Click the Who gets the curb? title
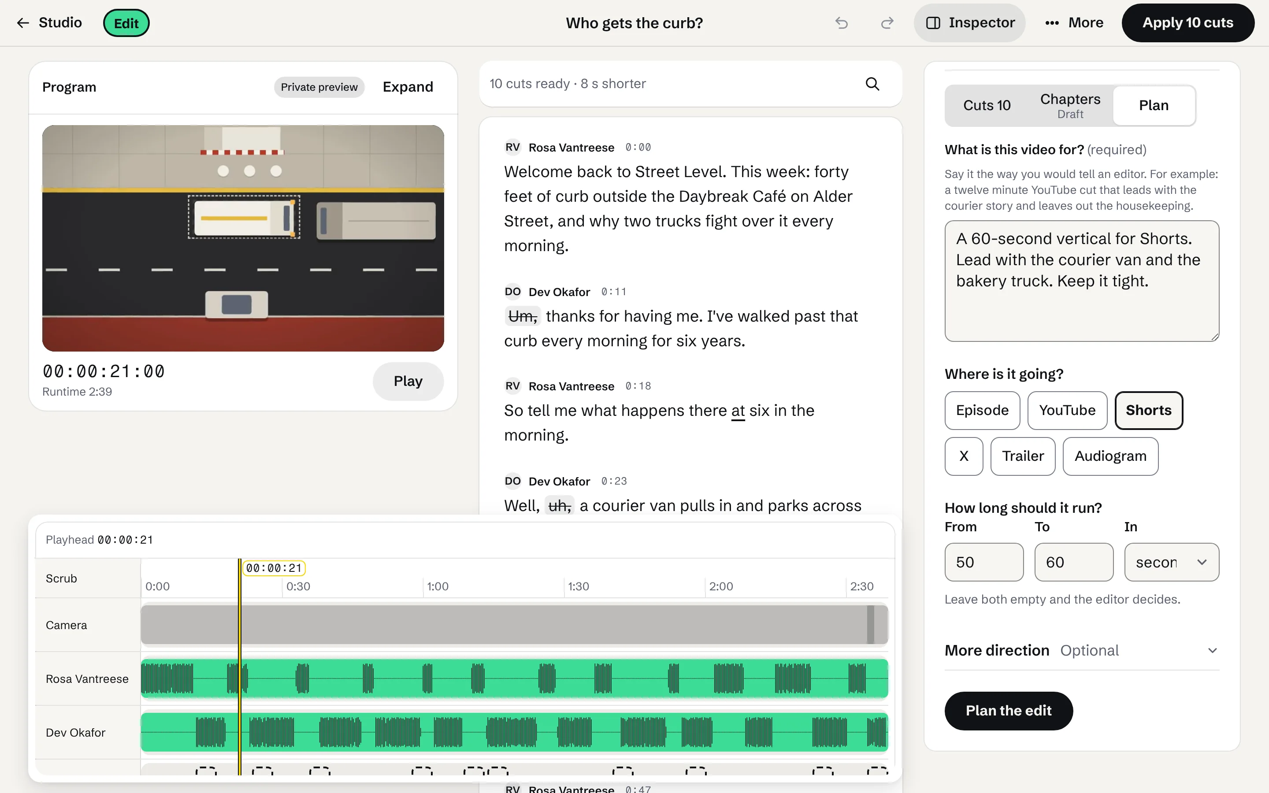This screenshot has width=1269, height=793. [634, 23]
